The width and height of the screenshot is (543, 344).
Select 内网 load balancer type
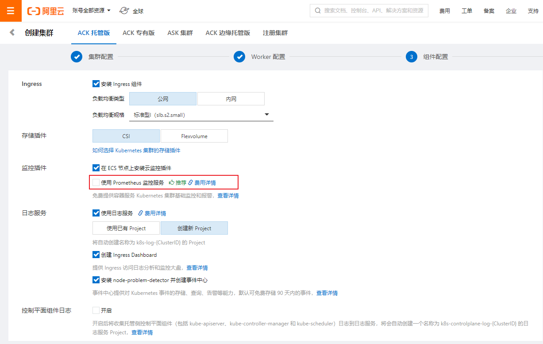tap(231, 99)
